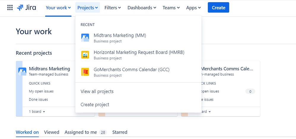Open the Your work menu
Viewport: 296px width, 139px height.
coord(58,8)
